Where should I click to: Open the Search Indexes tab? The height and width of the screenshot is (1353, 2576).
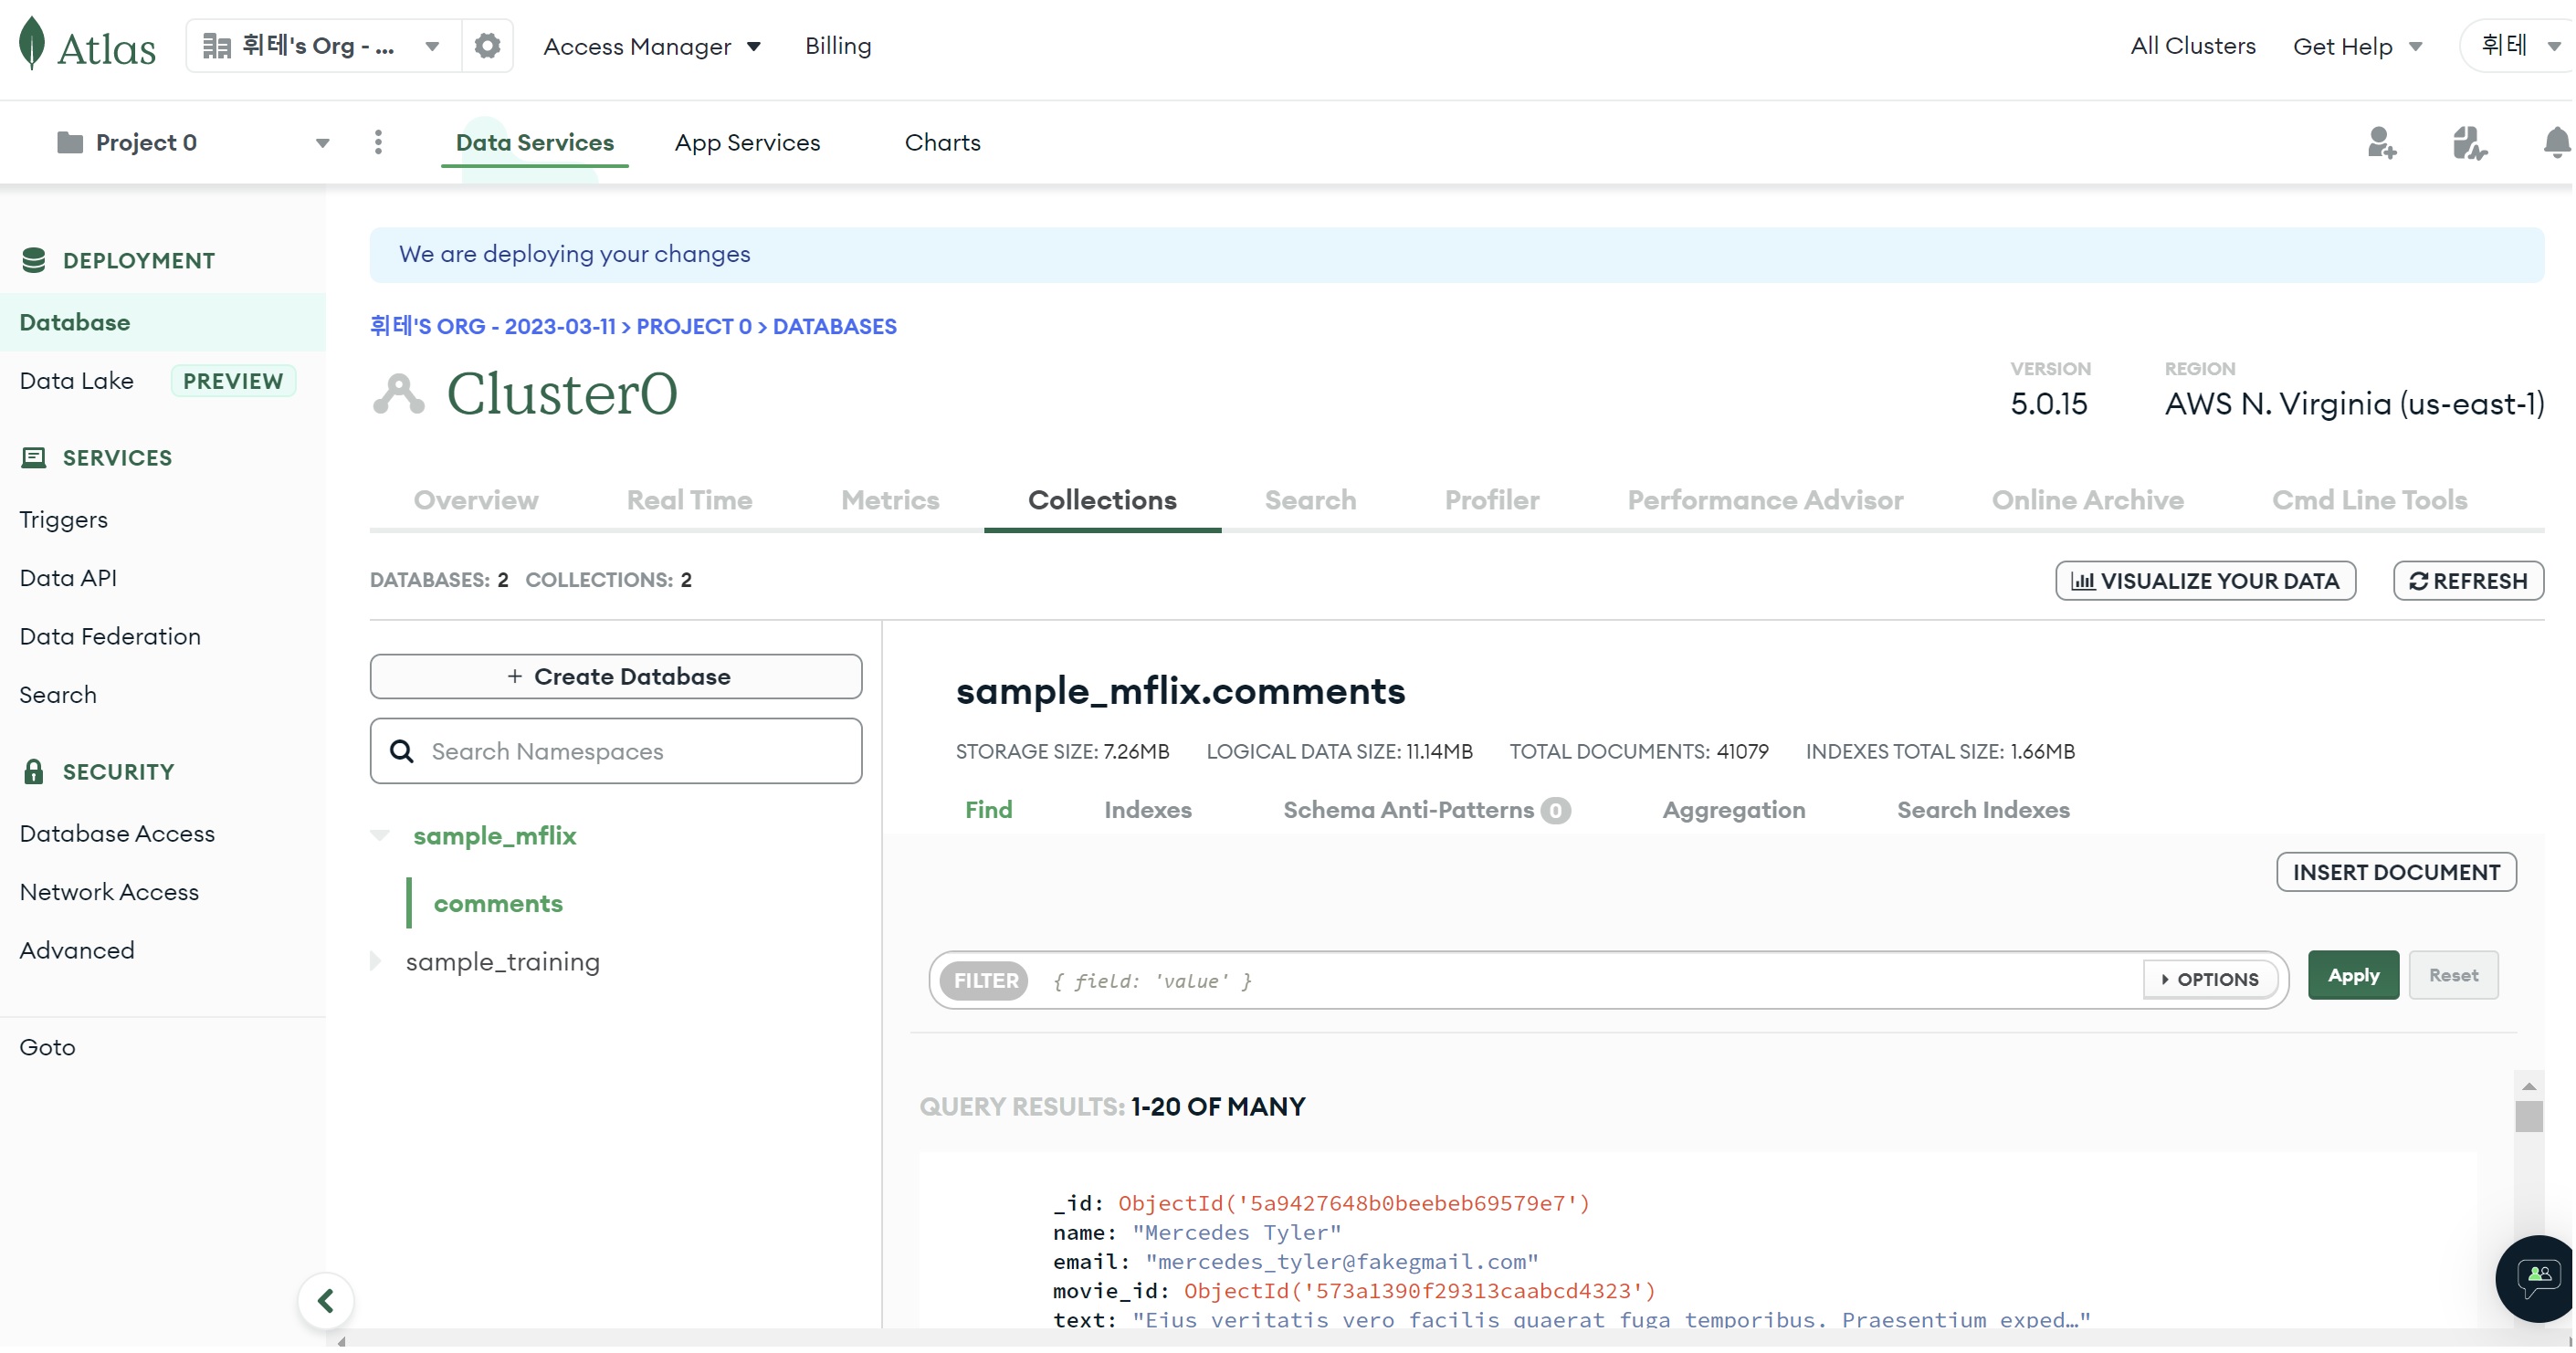coord(1983,810)
